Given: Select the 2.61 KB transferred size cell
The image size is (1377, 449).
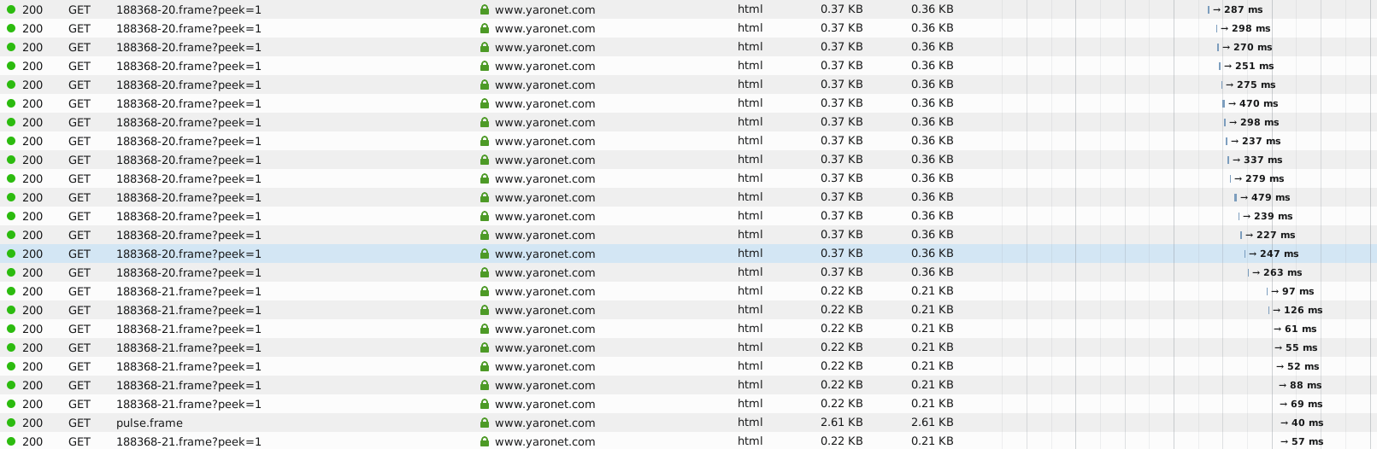Looking at the screenshot, I should click(841, 423).
